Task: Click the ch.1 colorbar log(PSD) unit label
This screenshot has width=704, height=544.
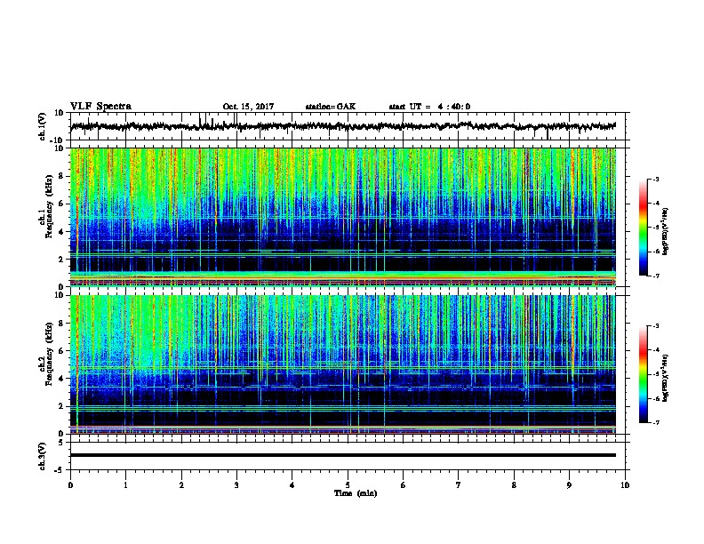Action: pyautogui.click(x=666, y=232)
